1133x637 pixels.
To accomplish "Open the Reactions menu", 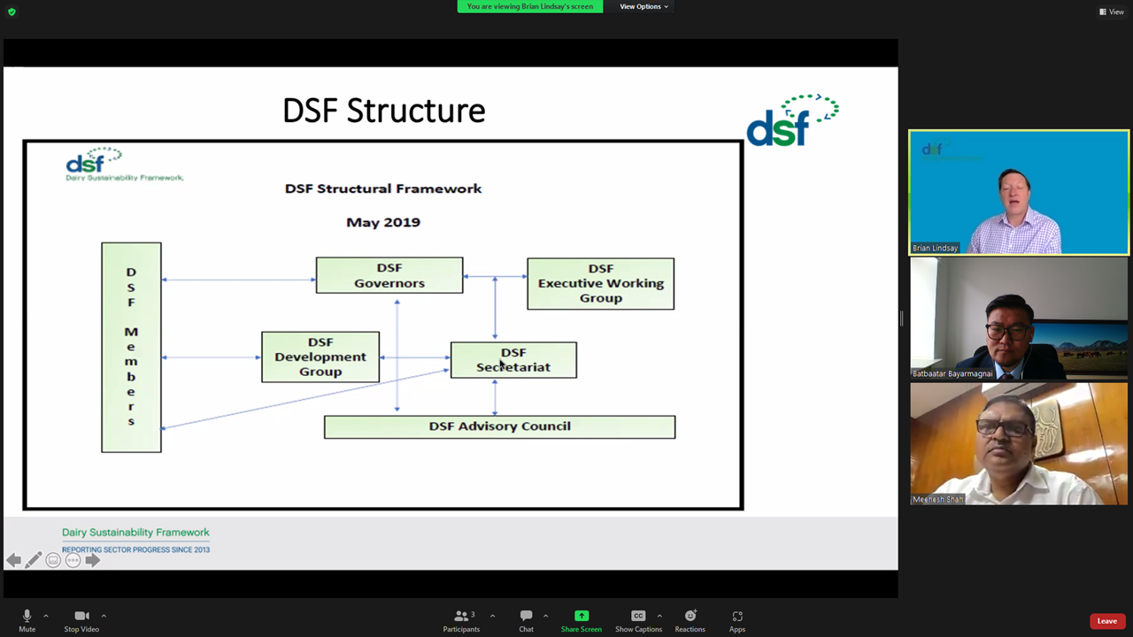I will pos(690,620).
